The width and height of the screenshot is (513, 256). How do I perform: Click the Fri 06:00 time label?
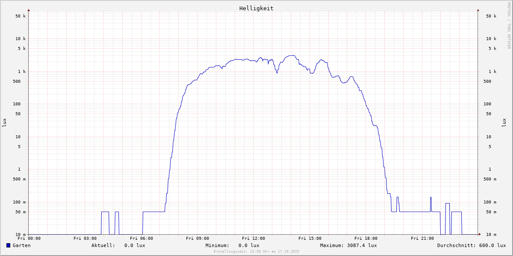coord(141,239)
